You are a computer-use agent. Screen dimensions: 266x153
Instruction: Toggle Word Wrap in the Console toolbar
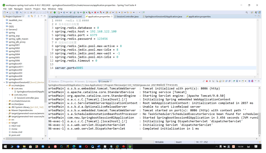pyautogui.click(x=223, y=81)
